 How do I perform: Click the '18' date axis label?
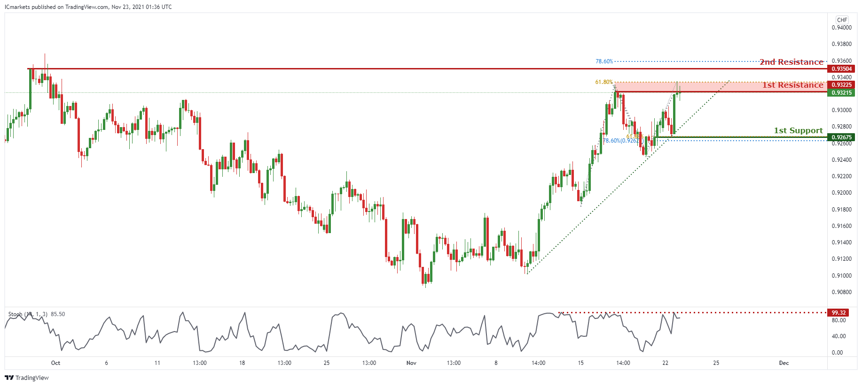coord(242,363)
